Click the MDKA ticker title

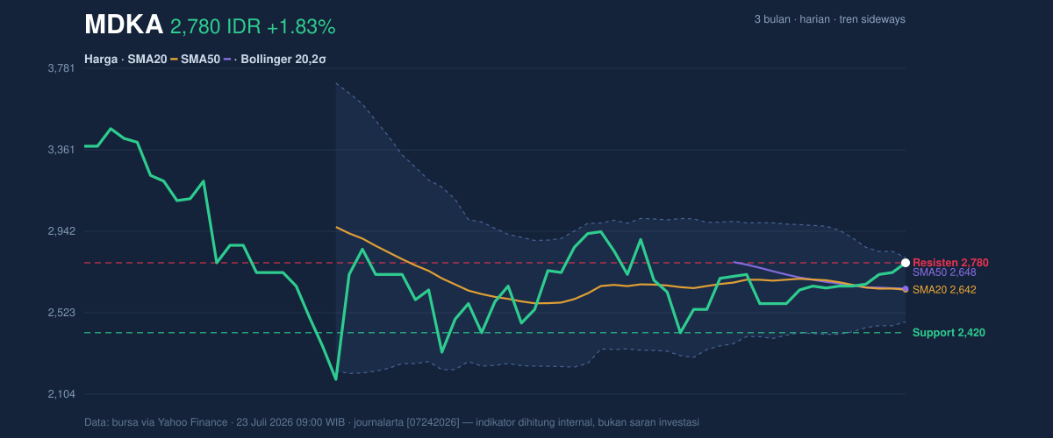point(124,25)
